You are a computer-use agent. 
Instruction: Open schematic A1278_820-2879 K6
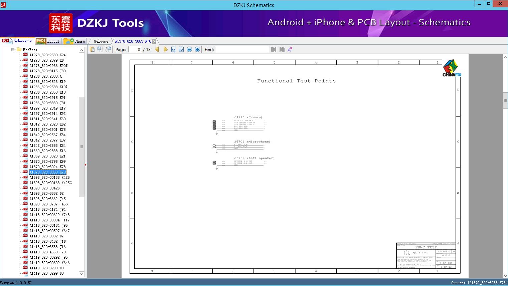[x=46, y=60]
